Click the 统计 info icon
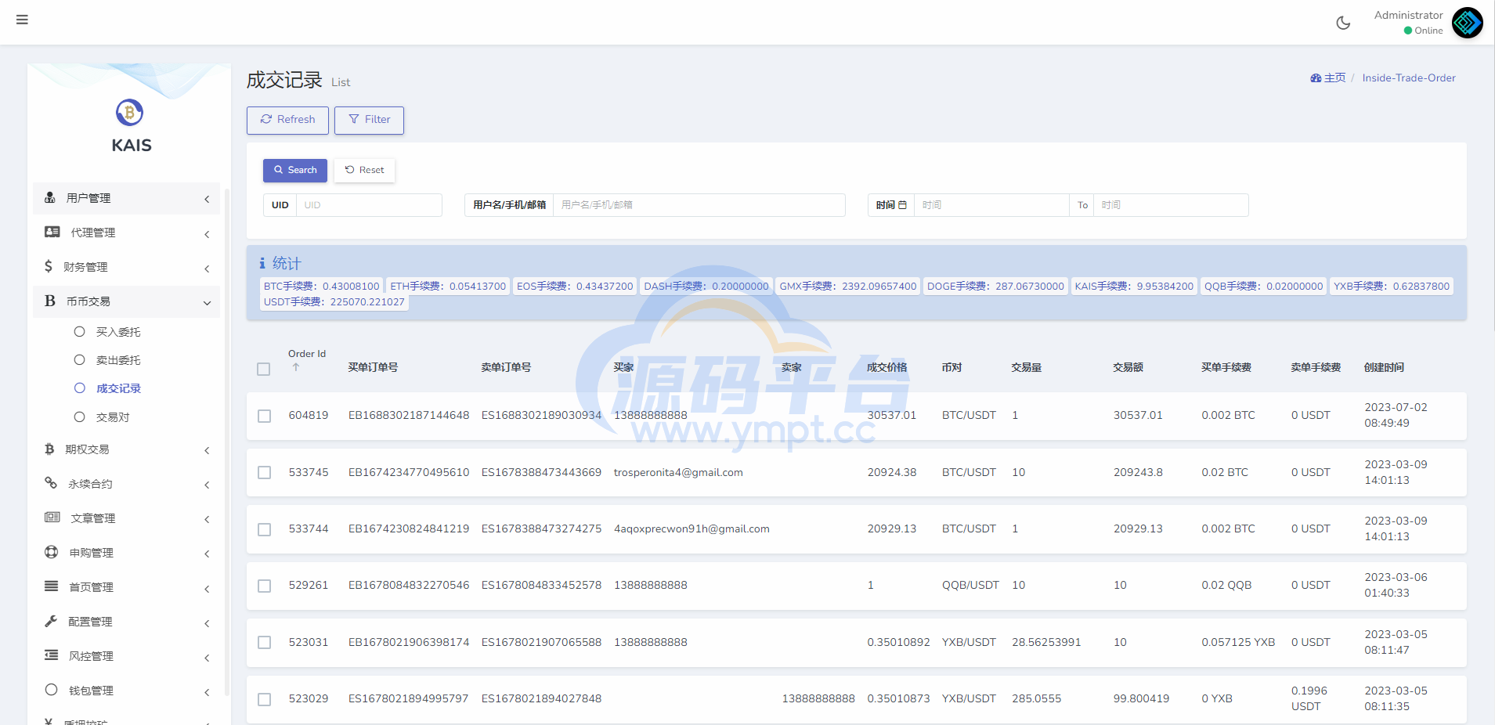This screenshot has width=1495, height=725. [x=262, y=264]
